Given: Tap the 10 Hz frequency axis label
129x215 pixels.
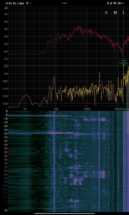Looking at the screenshot, I should (x=25, y=109).
